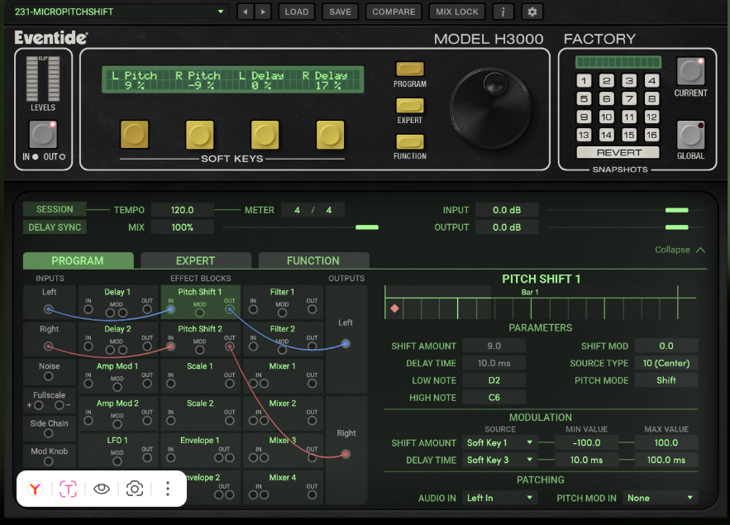This screenshot has width=730, height=525.
Task: Click the LOAD button
Action: 297,12
